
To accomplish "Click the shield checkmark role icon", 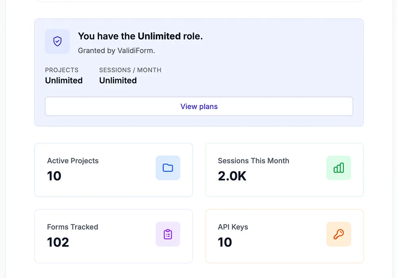I will pos(57,41).
